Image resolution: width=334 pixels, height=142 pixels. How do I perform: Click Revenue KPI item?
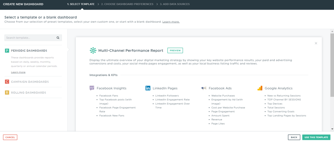tap(217, 120)
